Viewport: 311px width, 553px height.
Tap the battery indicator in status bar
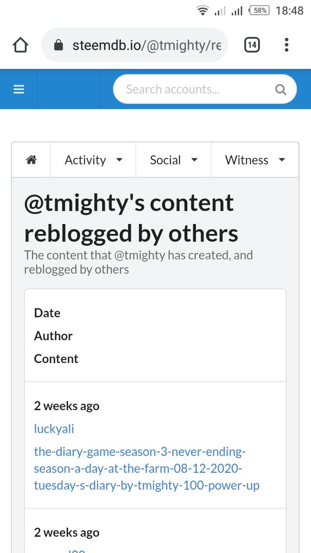click(259, 10)
